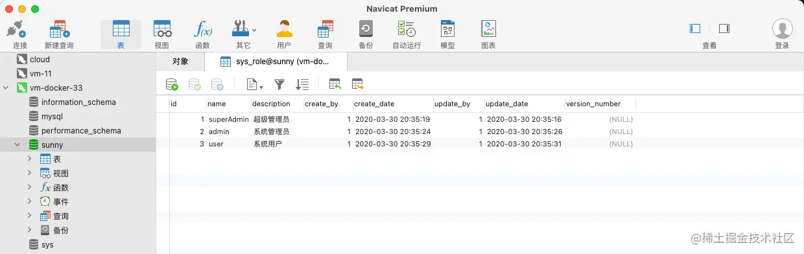Click the name column header
804x254 pixels.
point(229,104)
